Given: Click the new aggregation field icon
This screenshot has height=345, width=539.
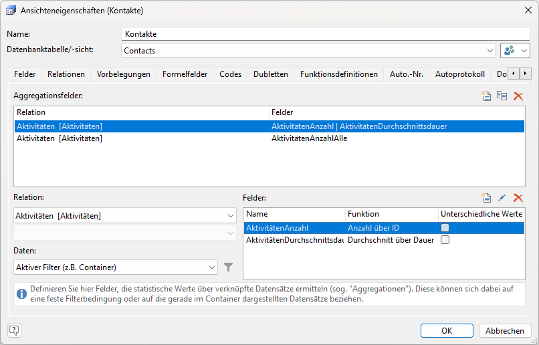Looking at the screenshot, I should point(487,96).
